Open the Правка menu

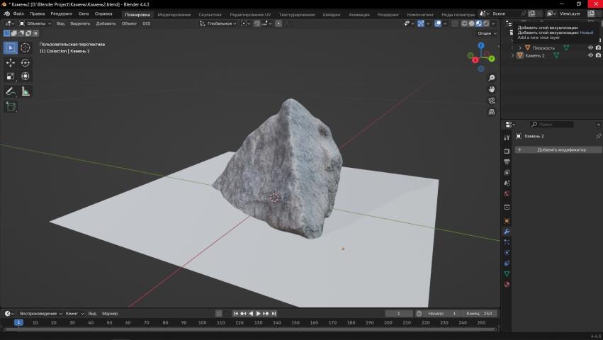point(38,13)
